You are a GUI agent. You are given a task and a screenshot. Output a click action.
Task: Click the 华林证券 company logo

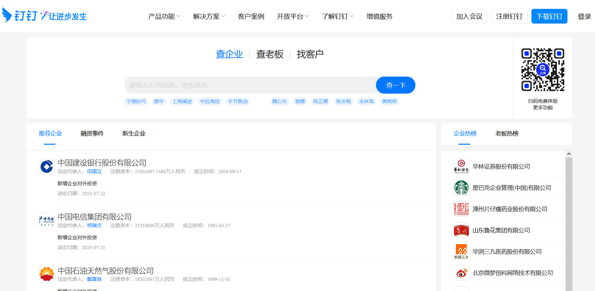[x=461, y=166]
